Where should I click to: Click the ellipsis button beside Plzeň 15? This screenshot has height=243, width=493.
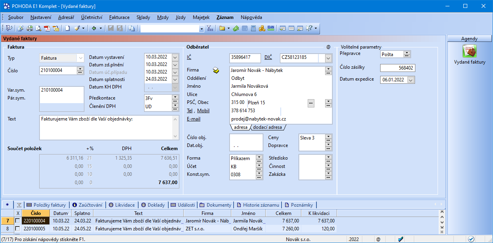[311, 103]
